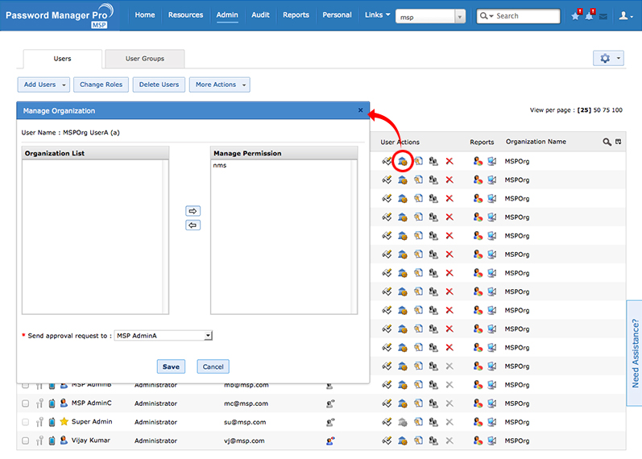Image resolution: width=642 pixels, height=459 pixels.
Task: Click key icon in Vijay Kumar row
Action: click(x=39, y=440)
